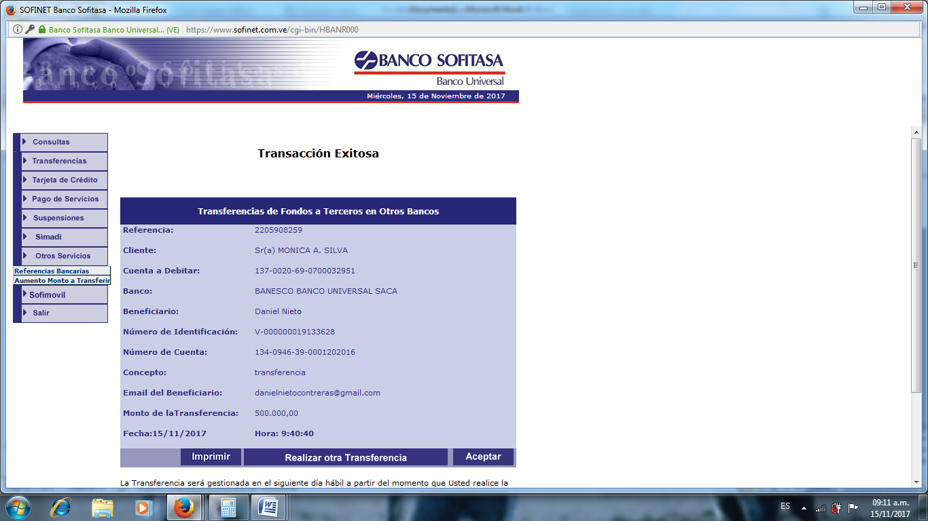Open the Calculator taskbar icon
The height and width of the screenshot is (521, 928).
coord(228,507)
